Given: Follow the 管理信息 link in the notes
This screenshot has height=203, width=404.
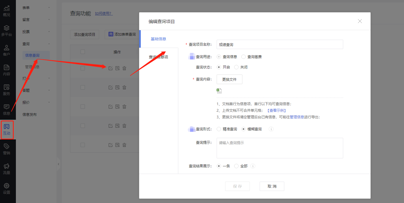Looking at the screenshot, I should click(x=297, y=117).
